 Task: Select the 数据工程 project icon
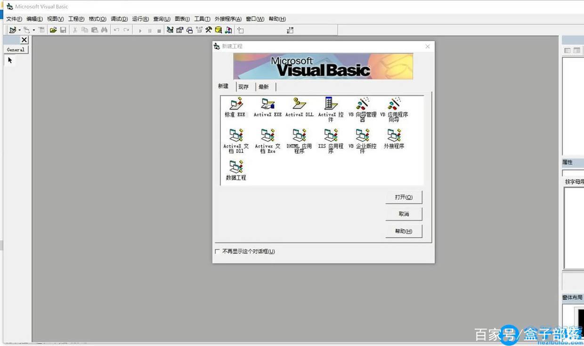click(x=235, y=170)
